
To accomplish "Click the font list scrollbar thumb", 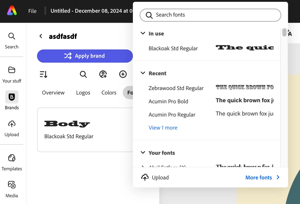I will click(x=284, y=32).
